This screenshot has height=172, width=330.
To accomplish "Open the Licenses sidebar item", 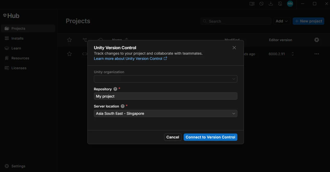I will 19,68.
